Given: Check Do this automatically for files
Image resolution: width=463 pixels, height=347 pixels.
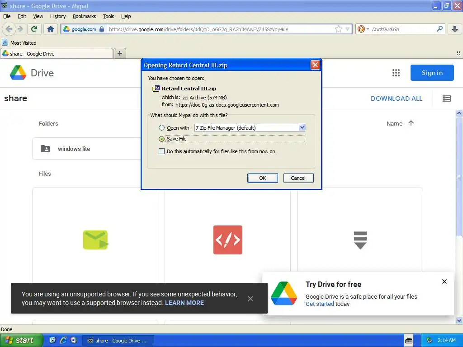Looking at the screenshot, I should pos(161,151).
